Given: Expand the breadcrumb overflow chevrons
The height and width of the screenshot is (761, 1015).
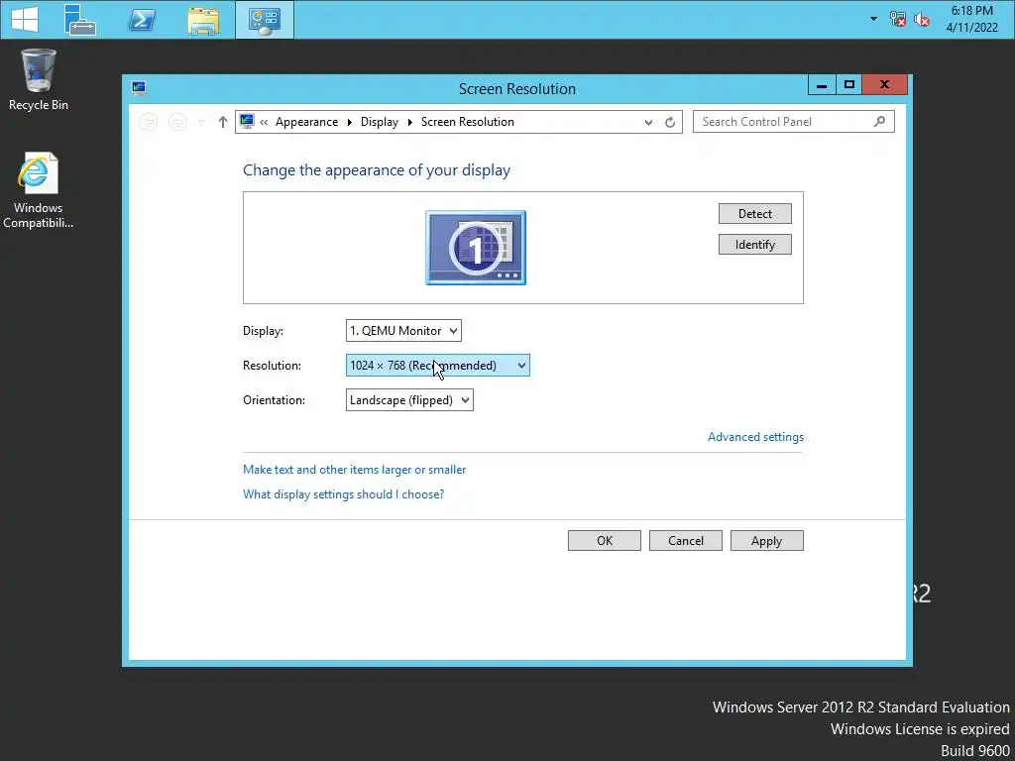Looking at the screenshot, I should (x=264, y=122).
